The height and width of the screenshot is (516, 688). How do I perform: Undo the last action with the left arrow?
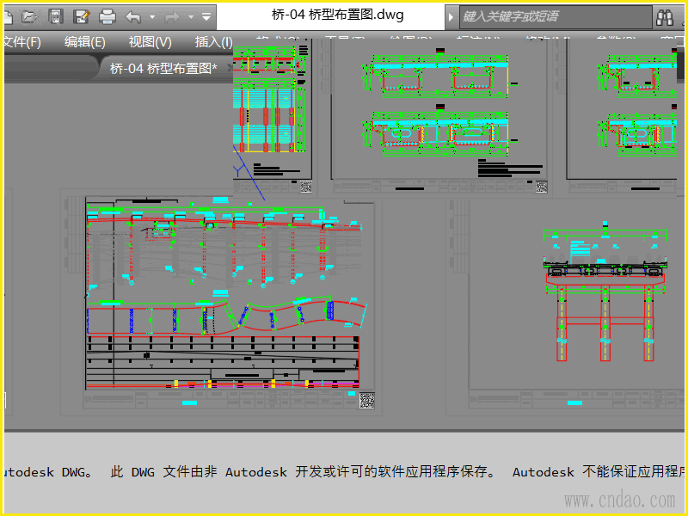[133, 17]
